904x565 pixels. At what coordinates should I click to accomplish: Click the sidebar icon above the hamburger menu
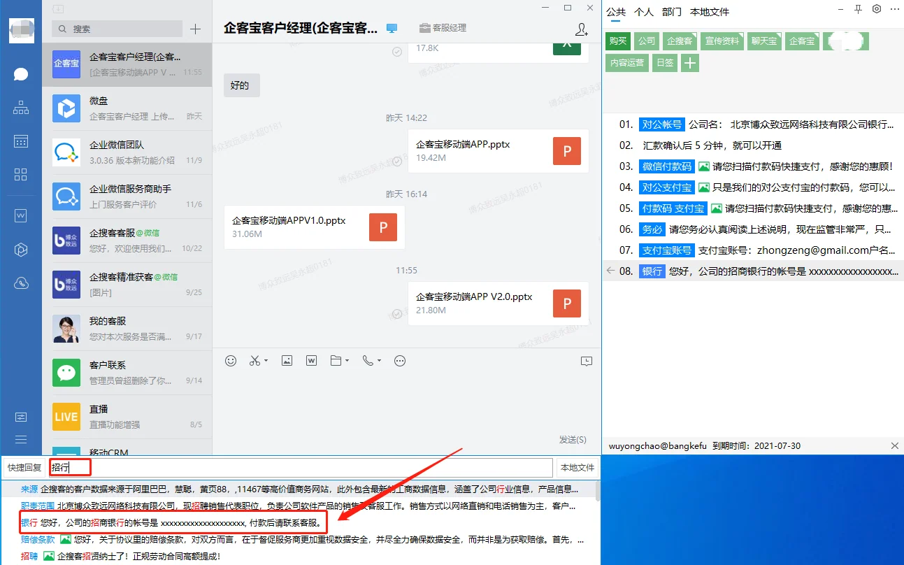pyautogui.click(x=21, y=417)
